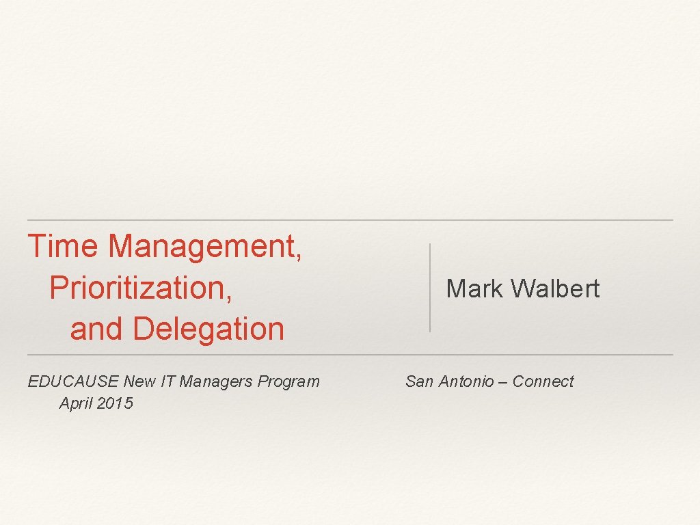Select the "Prioritization," title line
The width and height of the screenshot is (700, 525).
point(141,288)
